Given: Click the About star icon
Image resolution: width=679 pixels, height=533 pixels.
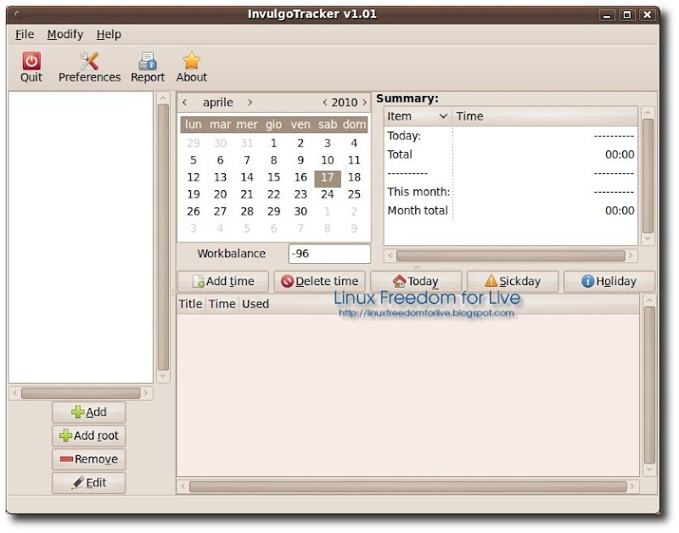Looking at the screenshot, I should [191, 60].
